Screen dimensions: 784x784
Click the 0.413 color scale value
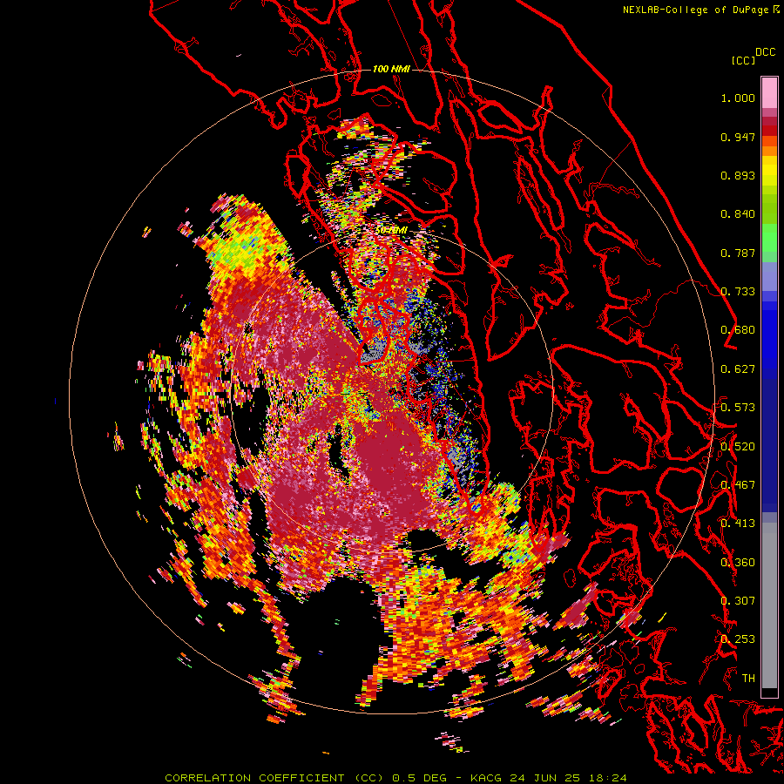(x=738, y=524)
